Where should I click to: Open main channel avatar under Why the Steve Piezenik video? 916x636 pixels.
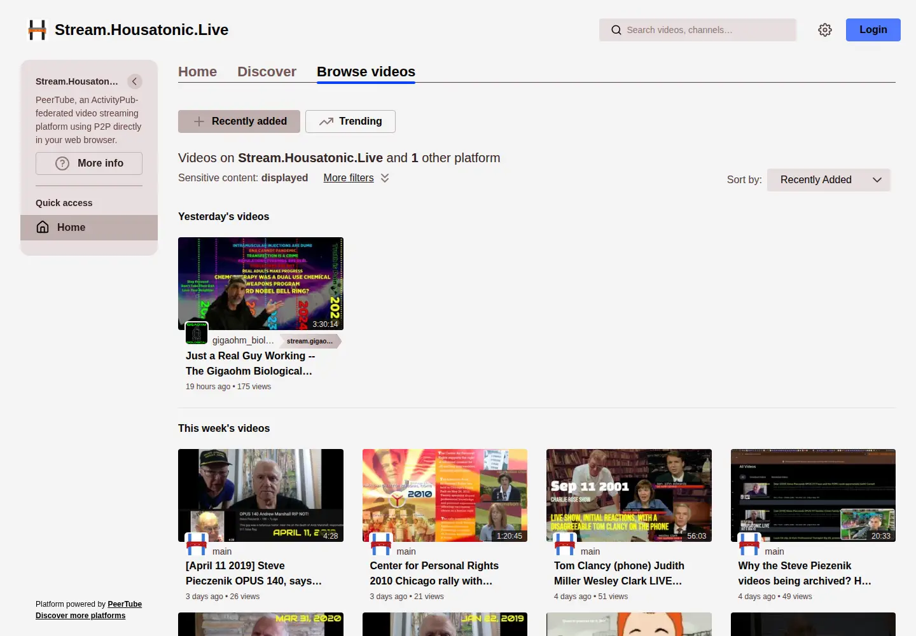(749, 544)
